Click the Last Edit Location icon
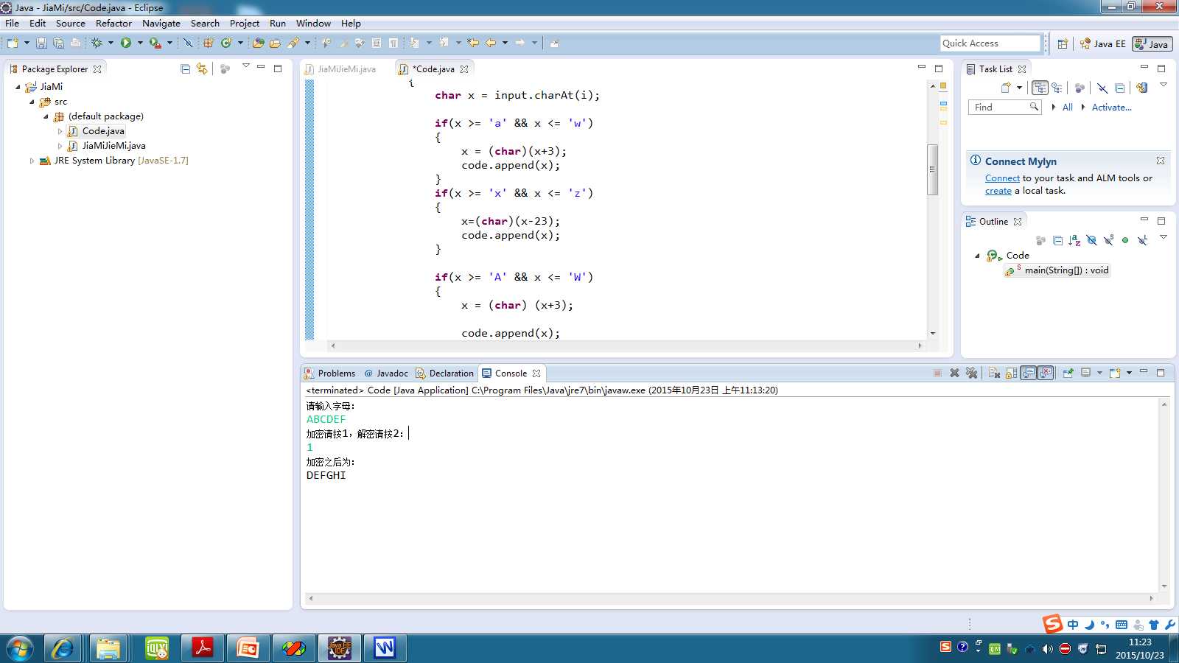This screenshot has height=663, width=1179. 473,43
